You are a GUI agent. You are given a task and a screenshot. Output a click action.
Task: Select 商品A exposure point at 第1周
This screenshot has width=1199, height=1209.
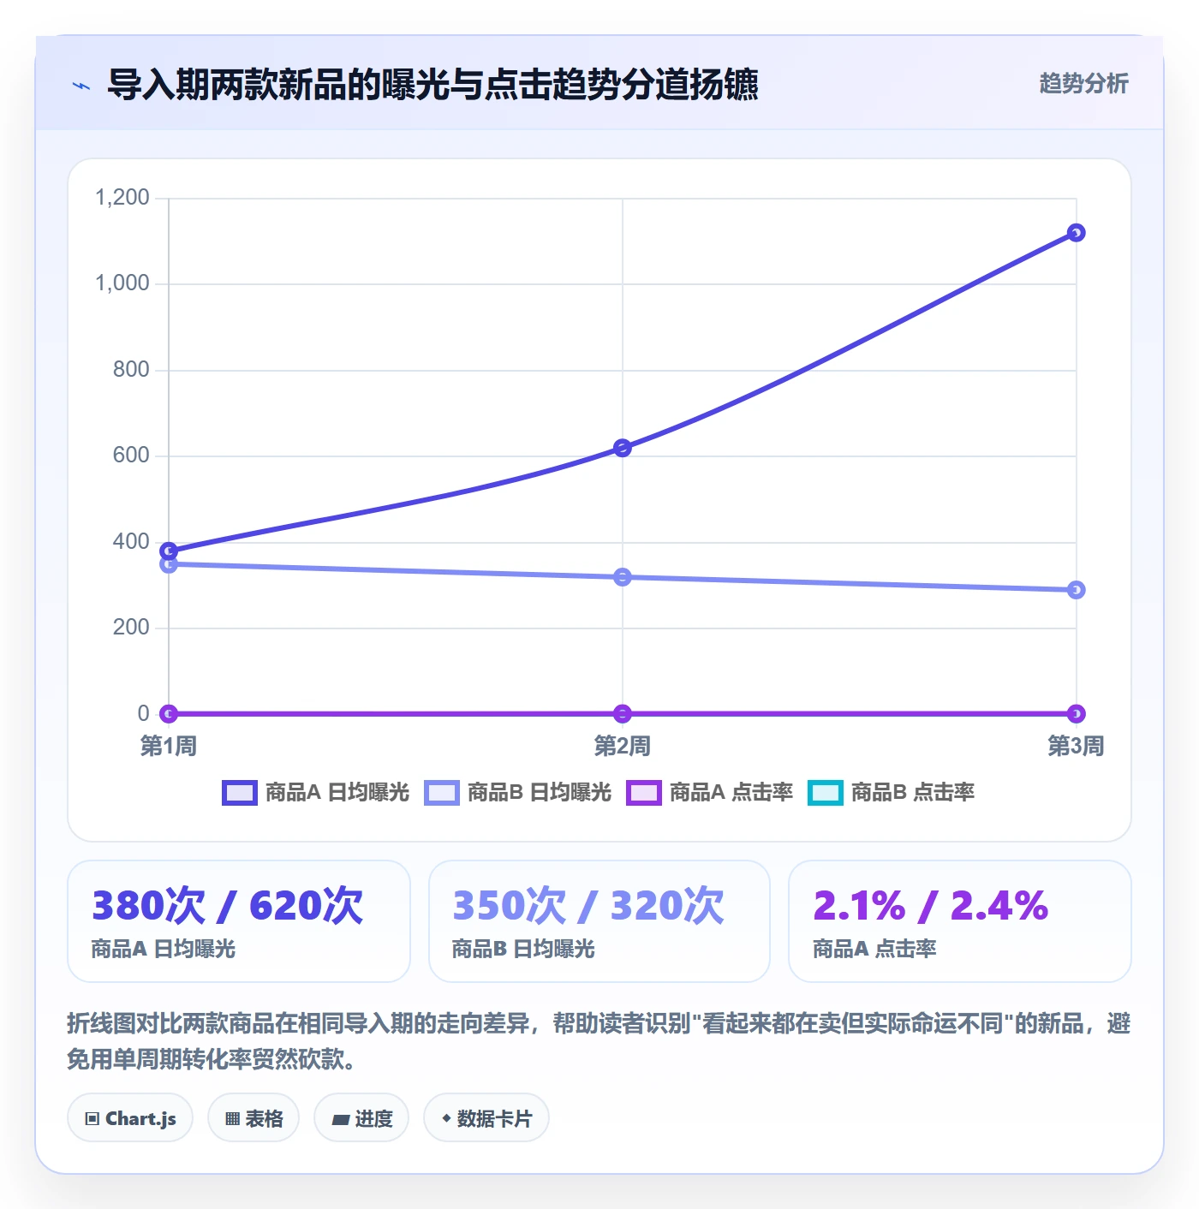(169, 551)
